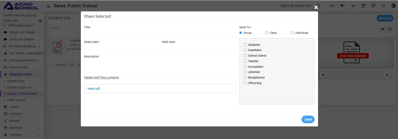Screen dimensions: 398x139
Task: Open the calendar icon in header
Action: coord(363,6)
